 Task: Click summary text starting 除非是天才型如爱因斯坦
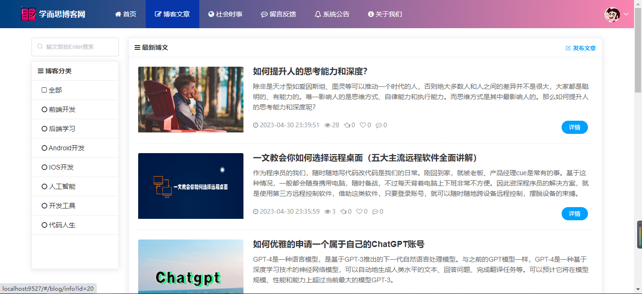point(421,97)
